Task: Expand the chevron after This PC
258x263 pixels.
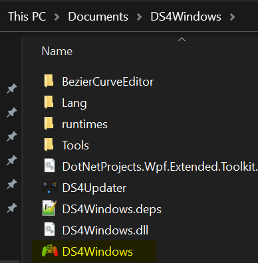Action: 57,17
